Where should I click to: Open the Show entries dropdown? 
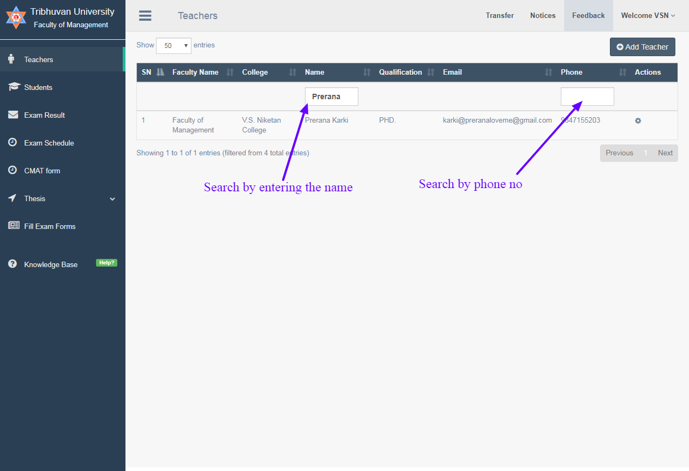(x=173, y=46)
